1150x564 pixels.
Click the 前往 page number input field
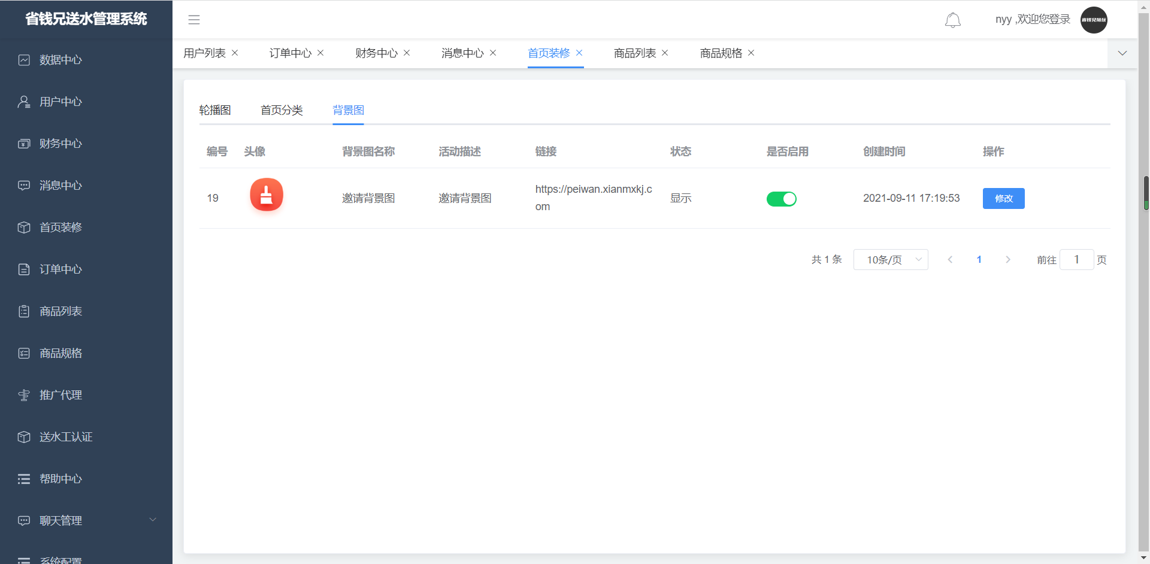coord(1076,260)
